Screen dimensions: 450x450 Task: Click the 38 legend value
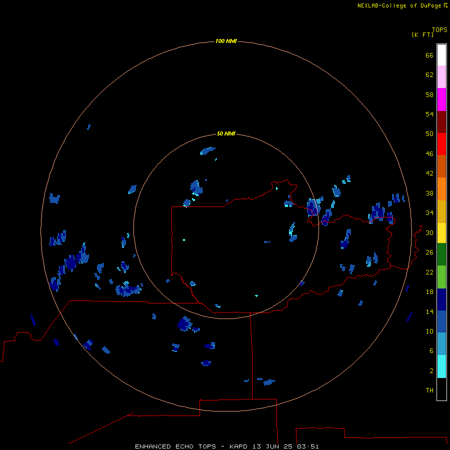pyautogui.click(x=429, y=193)
